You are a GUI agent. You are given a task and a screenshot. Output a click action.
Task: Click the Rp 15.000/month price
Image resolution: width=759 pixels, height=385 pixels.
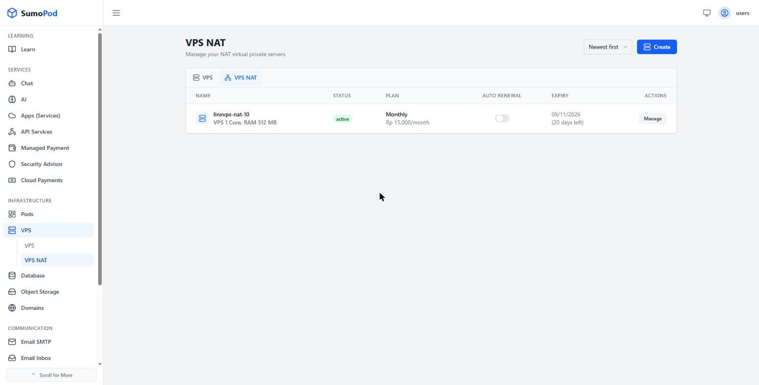tap(407, 123)
